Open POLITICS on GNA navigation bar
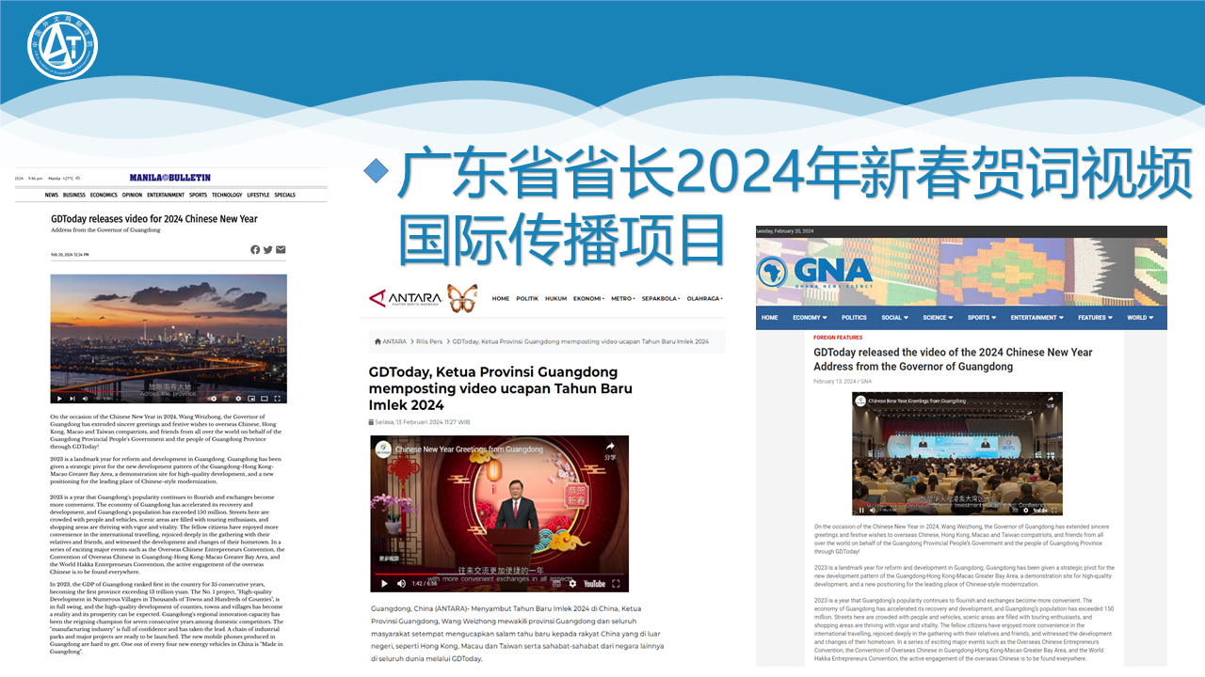The width and height of the screenshot is (1205, 677). (854, 318)
